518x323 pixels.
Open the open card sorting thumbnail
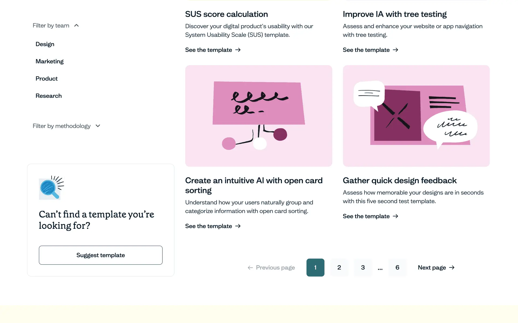coord(258,116)
